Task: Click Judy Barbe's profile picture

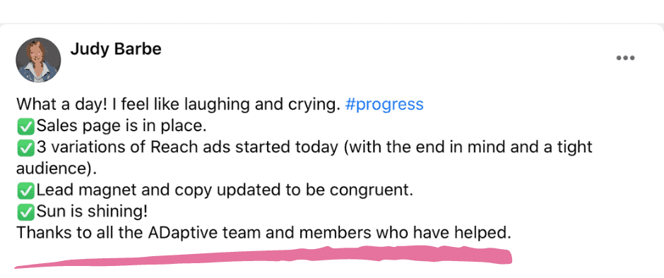Action: 38,60
